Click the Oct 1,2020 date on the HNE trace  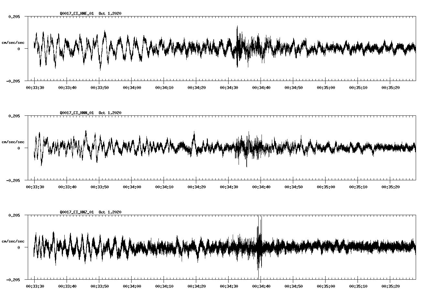111,14
